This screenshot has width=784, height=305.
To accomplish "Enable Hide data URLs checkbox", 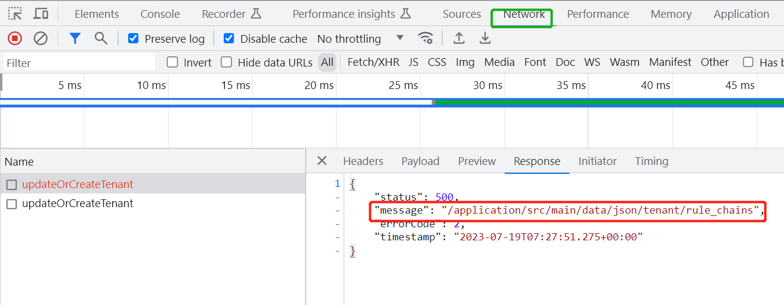I will [x=226, y=62].
